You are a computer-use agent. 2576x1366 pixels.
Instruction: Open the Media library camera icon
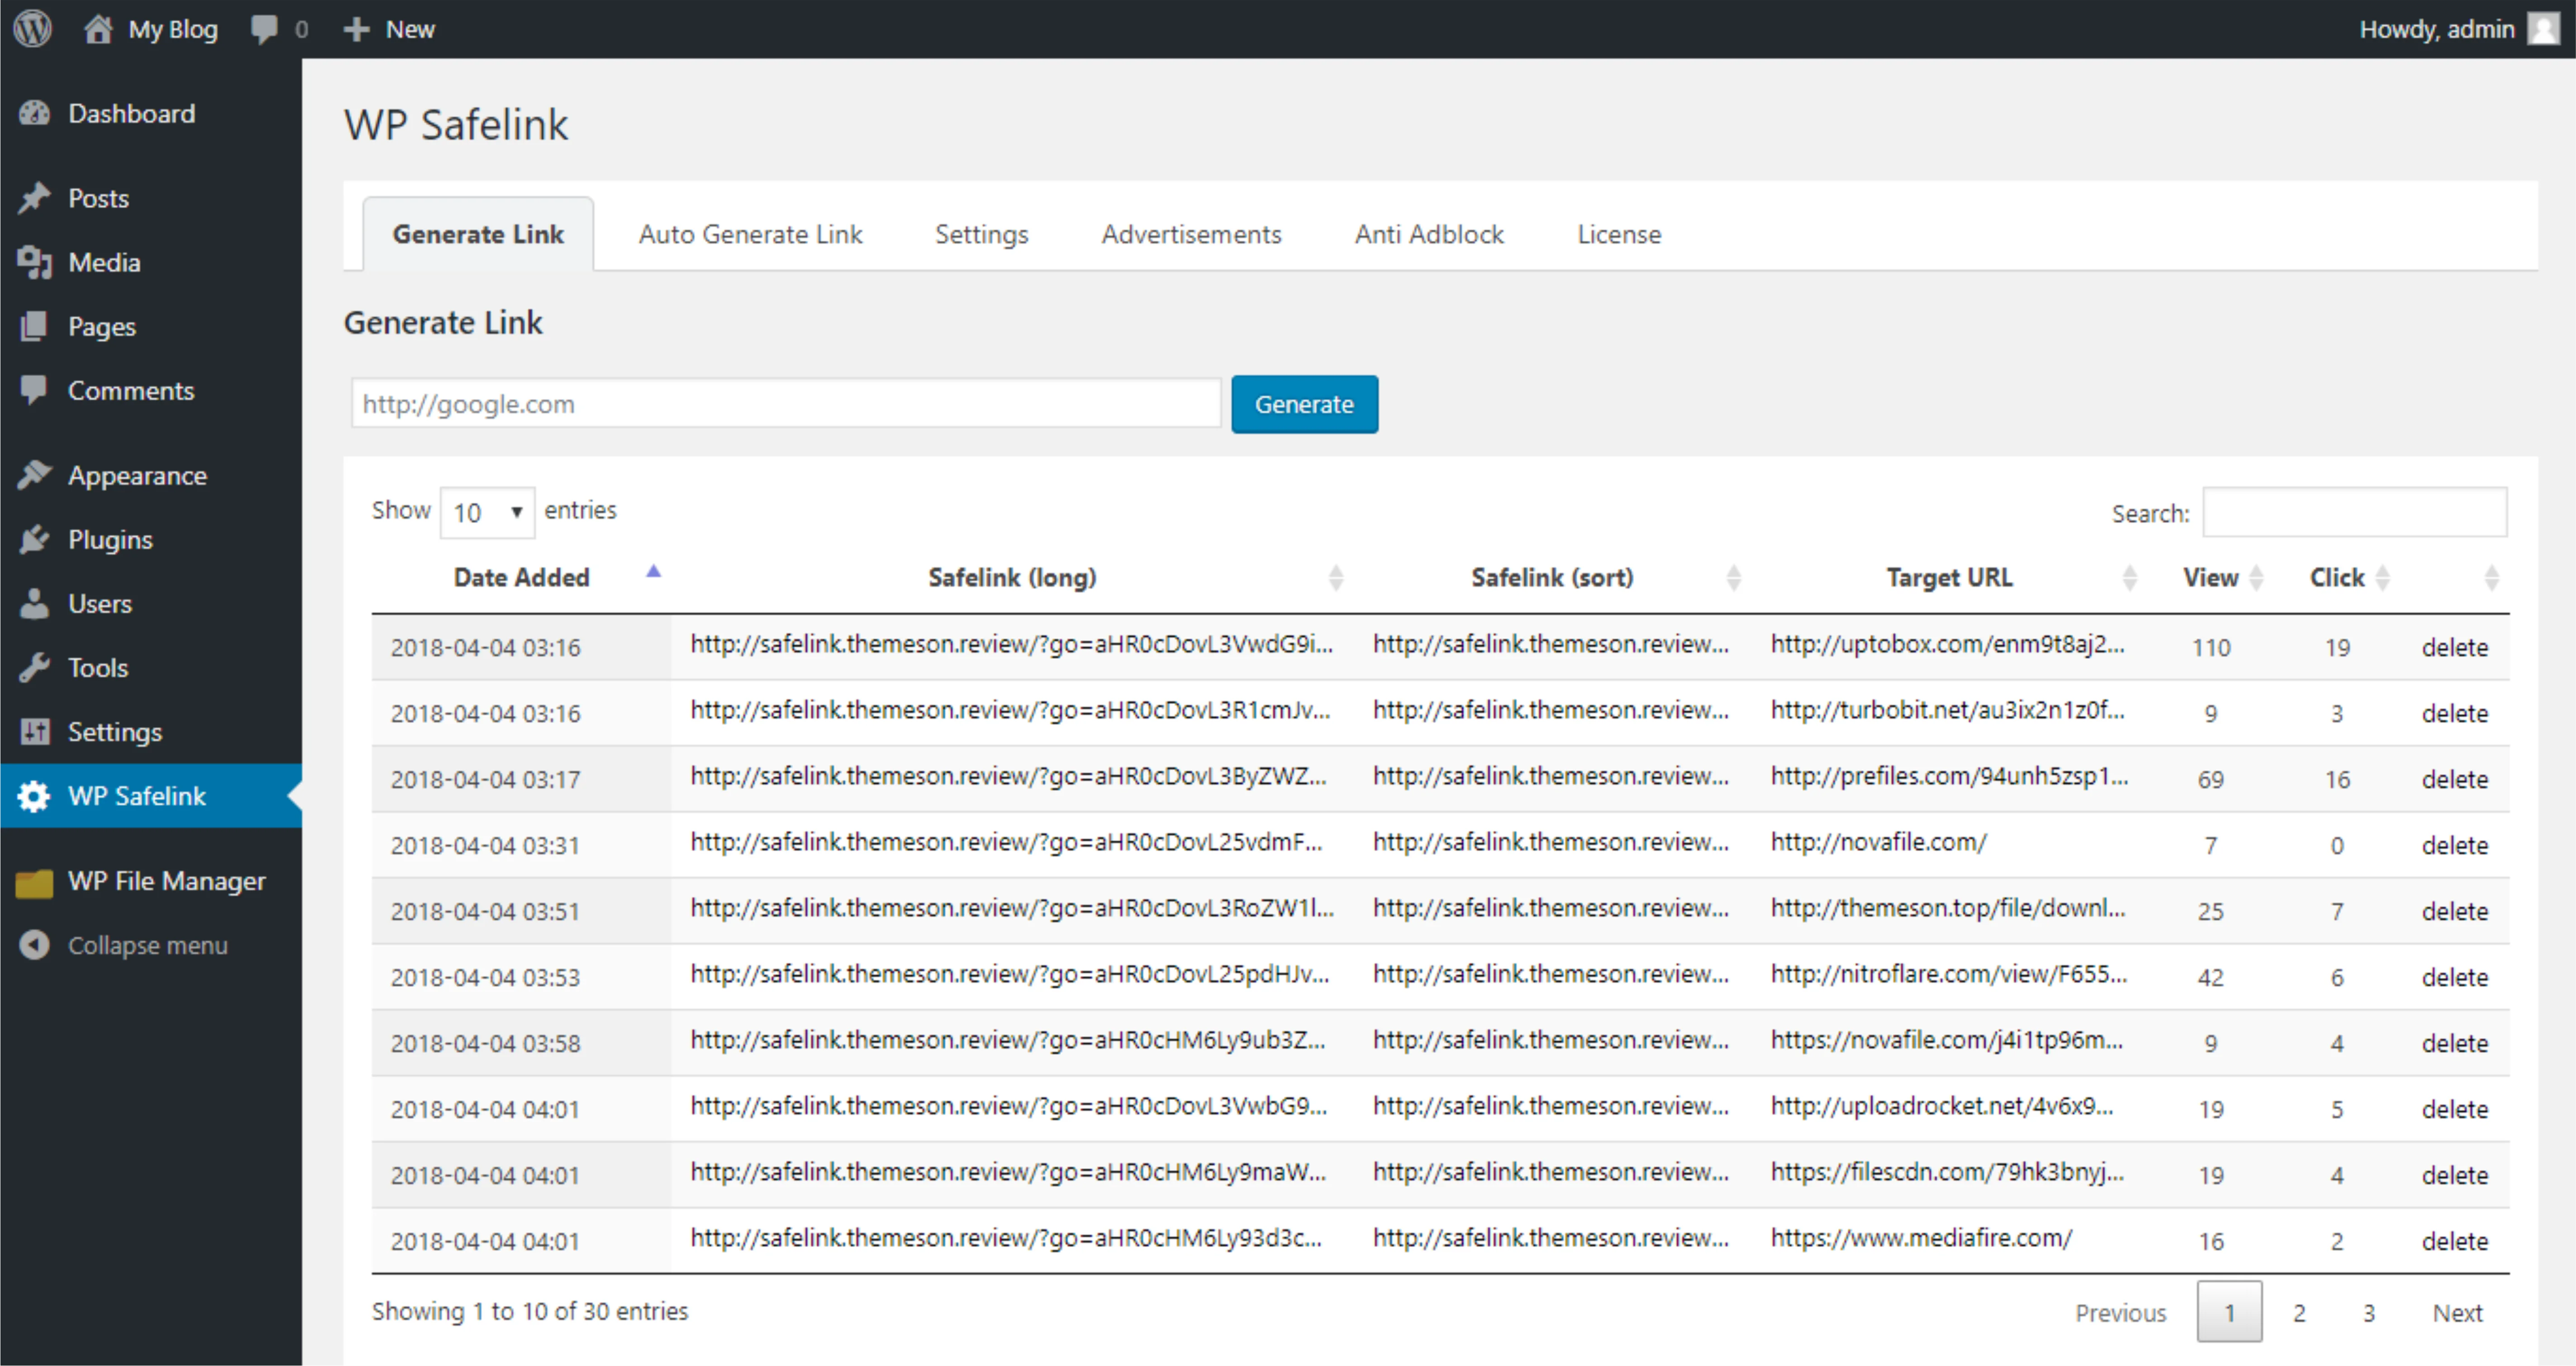pyautogui.click(x=34, y=262)
